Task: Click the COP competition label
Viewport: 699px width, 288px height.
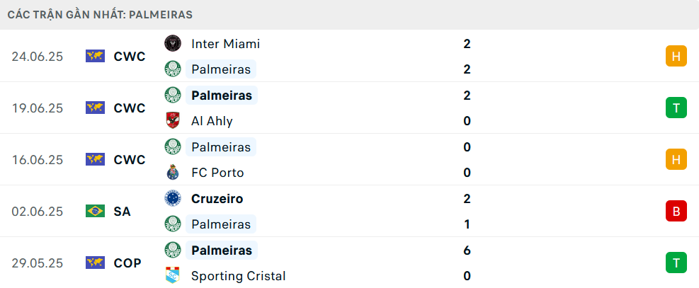Action: [127, 263]
